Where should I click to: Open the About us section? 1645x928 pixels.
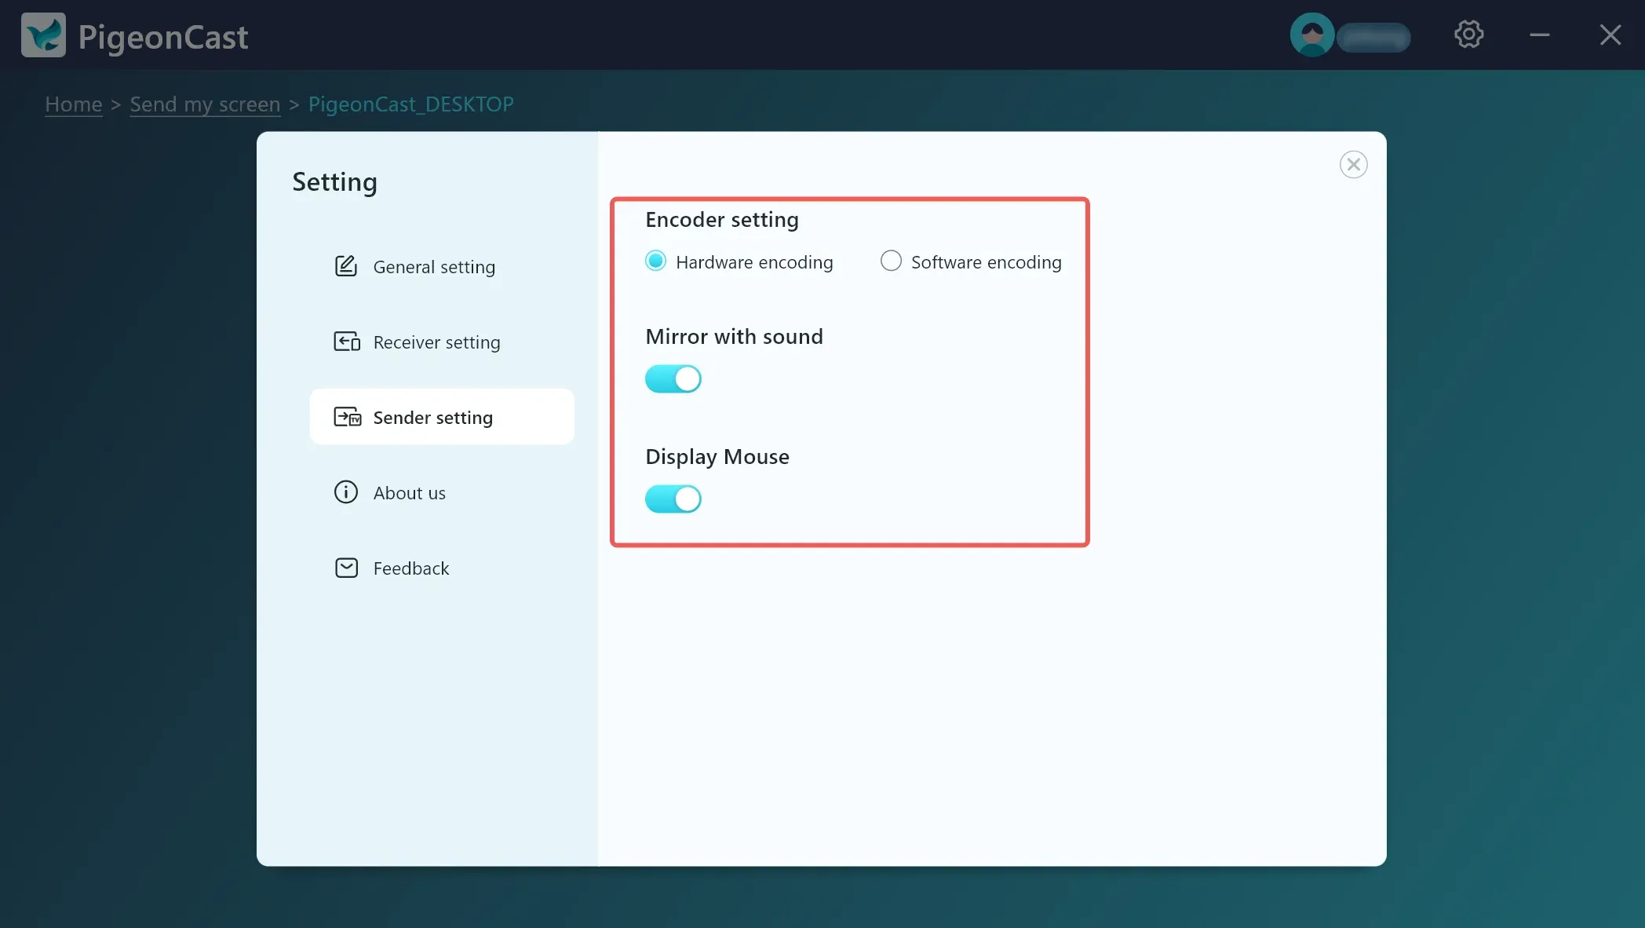pyautogui.click(x=442, y=492)
